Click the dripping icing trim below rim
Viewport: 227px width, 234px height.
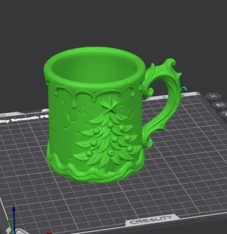pos(95,92)
